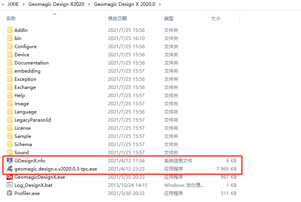
Task: Click date 2013/10/24 14:15 of Log_DesignX.bat
Action: click(127, 185)
